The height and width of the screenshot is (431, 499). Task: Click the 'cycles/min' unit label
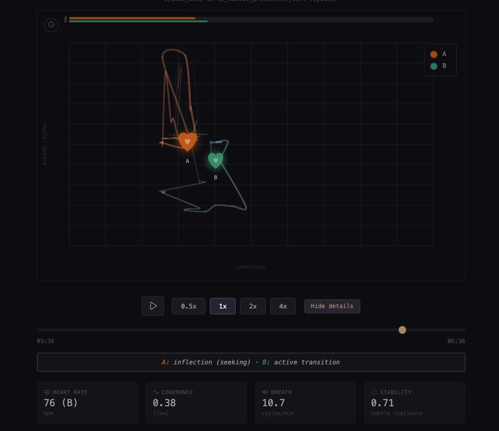tap(278, 413)
